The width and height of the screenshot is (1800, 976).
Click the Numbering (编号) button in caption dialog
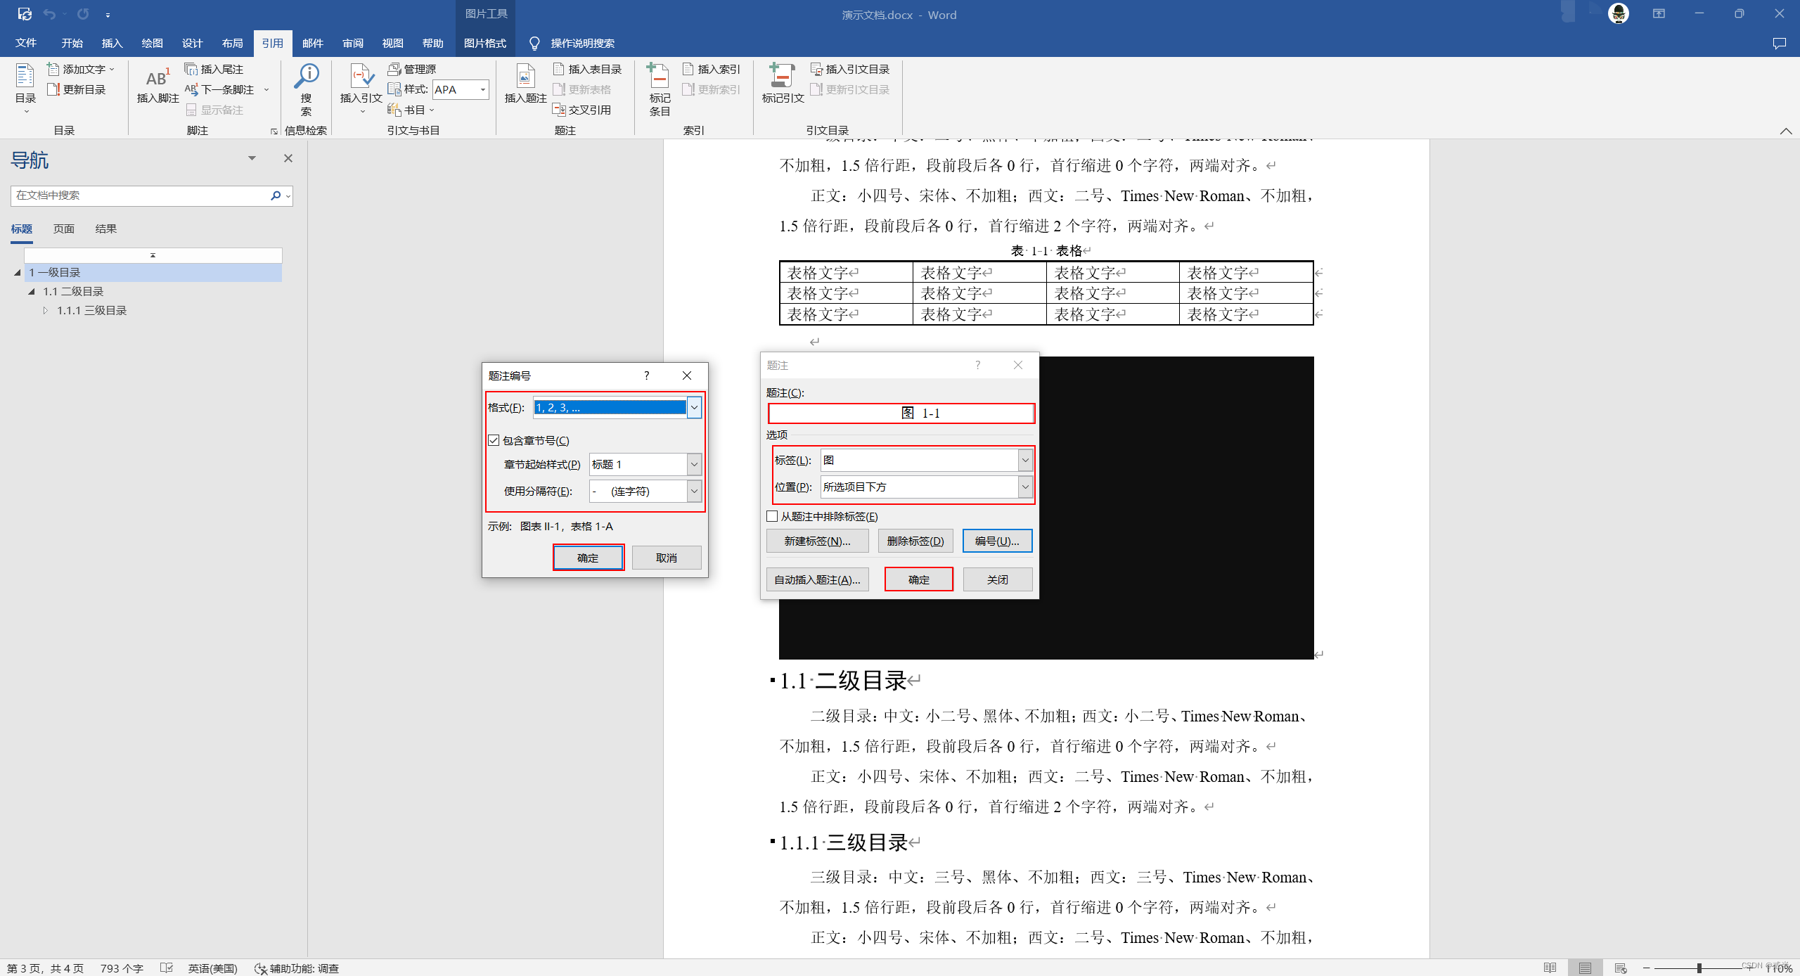[996, 541]
